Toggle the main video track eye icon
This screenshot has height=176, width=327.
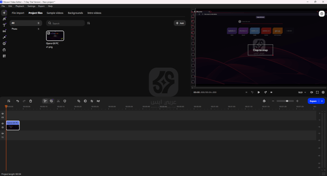tap(2, 123)
